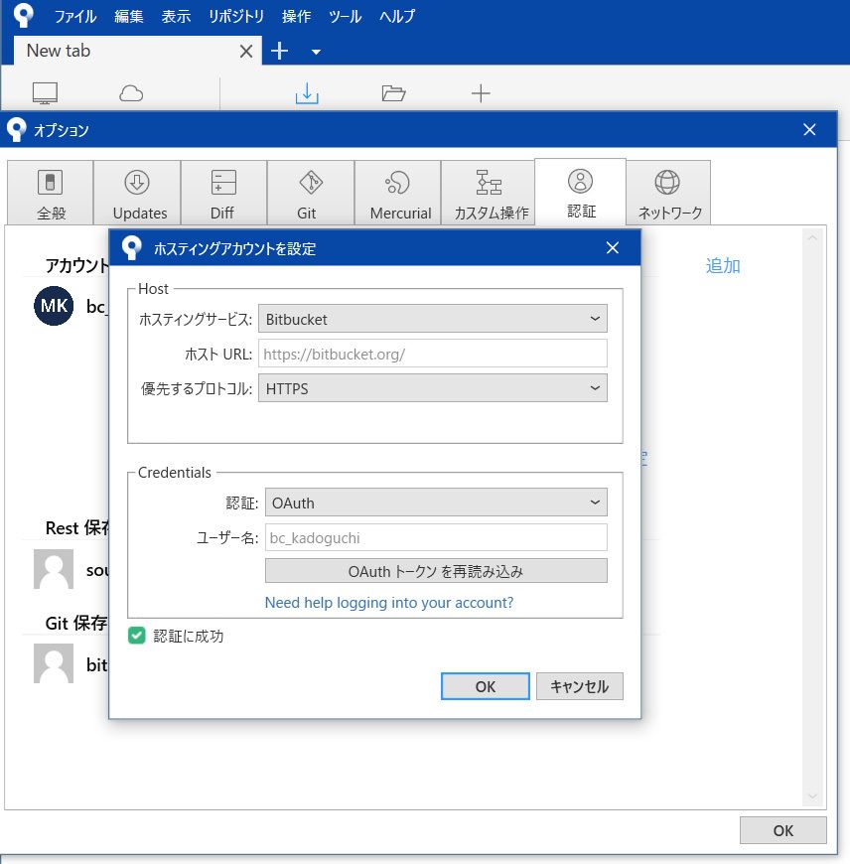Click OK at bottom of オプション window
850x864 pixels.
(782, 830)
